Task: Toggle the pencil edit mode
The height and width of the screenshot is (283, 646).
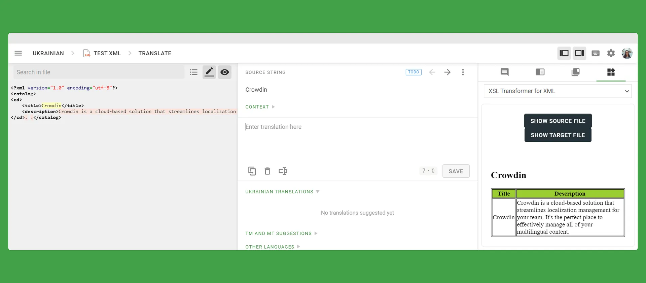Action: 209,72
